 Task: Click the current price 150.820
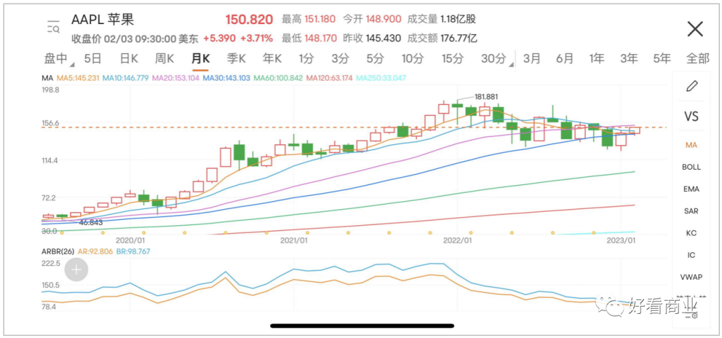point(249,20)
